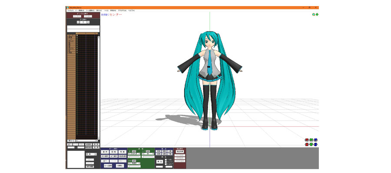The width and height of the screenshot is (391, 173).
Task: Open the 表示(V) menu
Action: coord(99,10)
